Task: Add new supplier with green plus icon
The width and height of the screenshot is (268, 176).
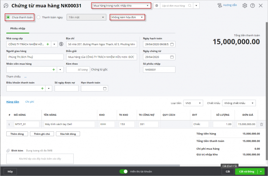Action: pyautogui.click(x=48, y=44)
